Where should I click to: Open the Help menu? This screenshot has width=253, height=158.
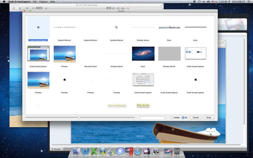click(53, 2)
